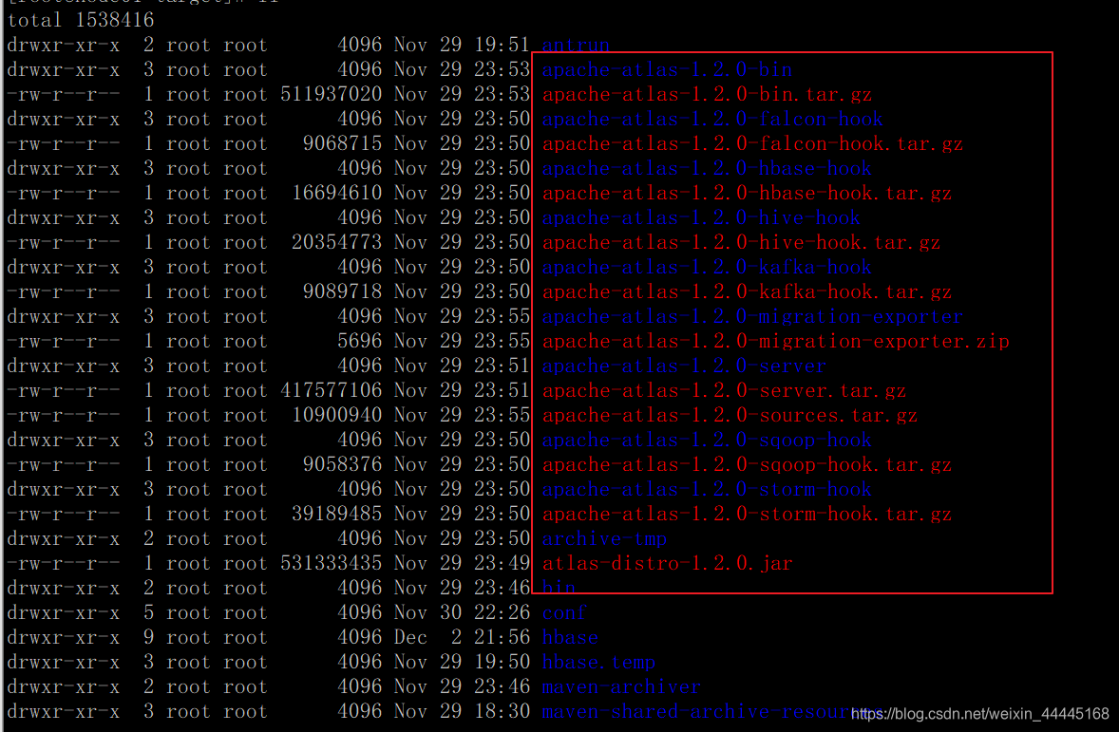Viewport: 1119px width, 732px height.
Task: Click the maven-archiver directory name
Action: click(x=621, y=687)
